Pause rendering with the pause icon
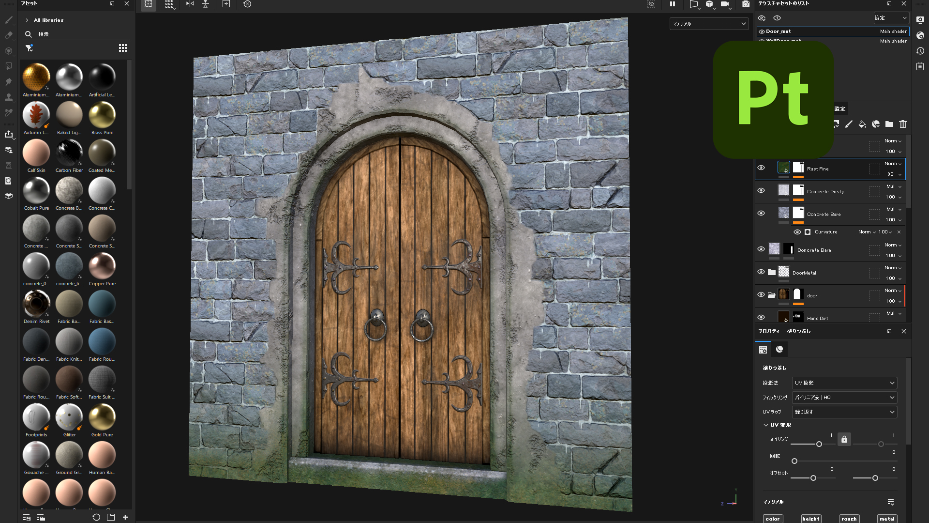Image resolution: width=929 pixels, height=523 pixels. coord(672,4)
